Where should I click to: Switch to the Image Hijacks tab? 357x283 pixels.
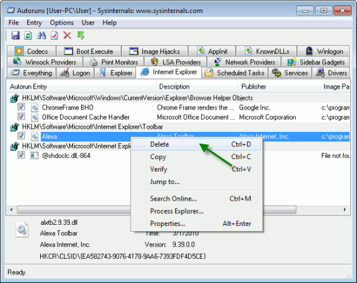pos(155,51)
